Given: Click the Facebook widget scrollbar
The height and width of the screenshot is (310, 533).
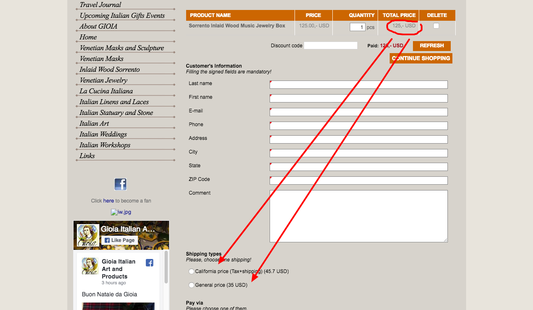Looking at the screenshot, I should (167, 267).
